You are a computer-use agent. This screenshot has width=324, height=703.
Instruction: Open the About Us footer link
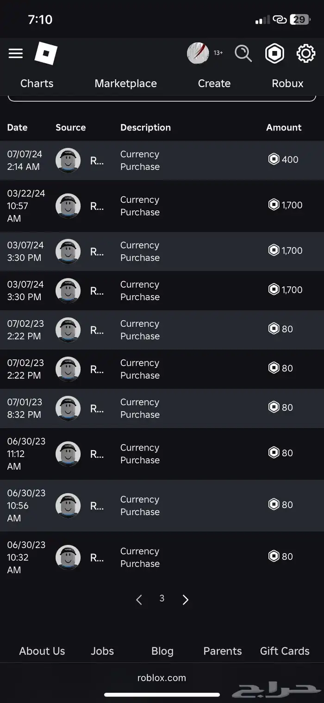42,651
